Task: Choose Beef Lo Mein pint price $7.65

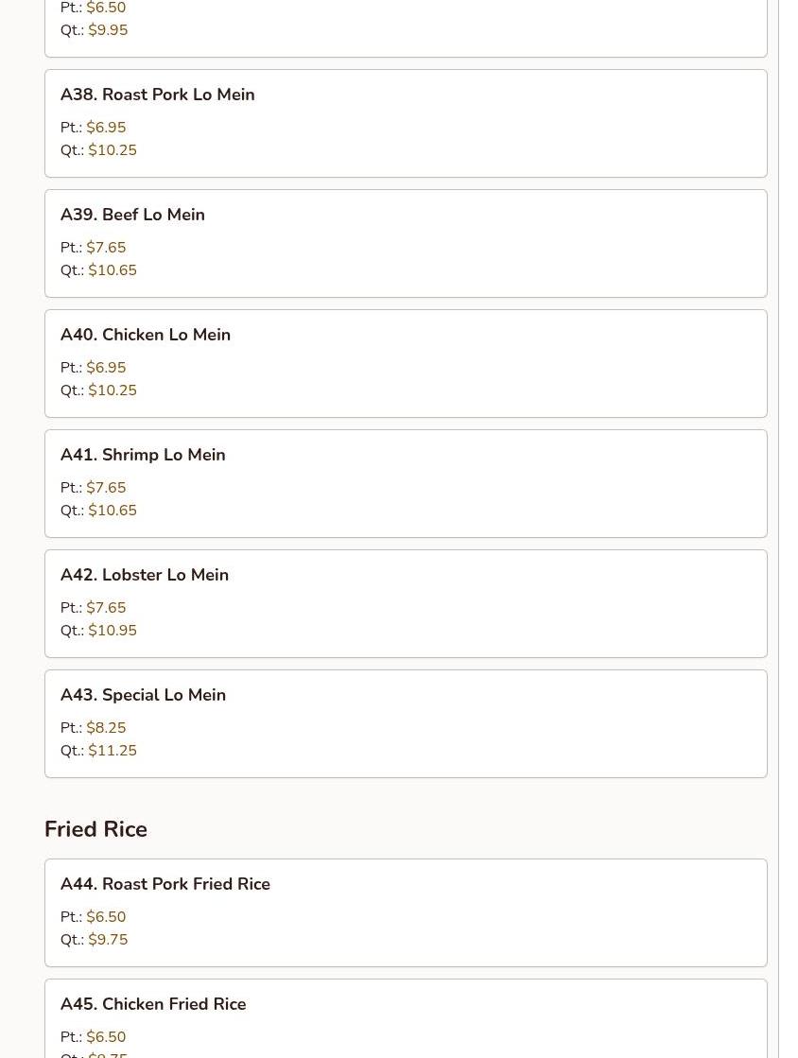Action: click(x=106, y=248)
